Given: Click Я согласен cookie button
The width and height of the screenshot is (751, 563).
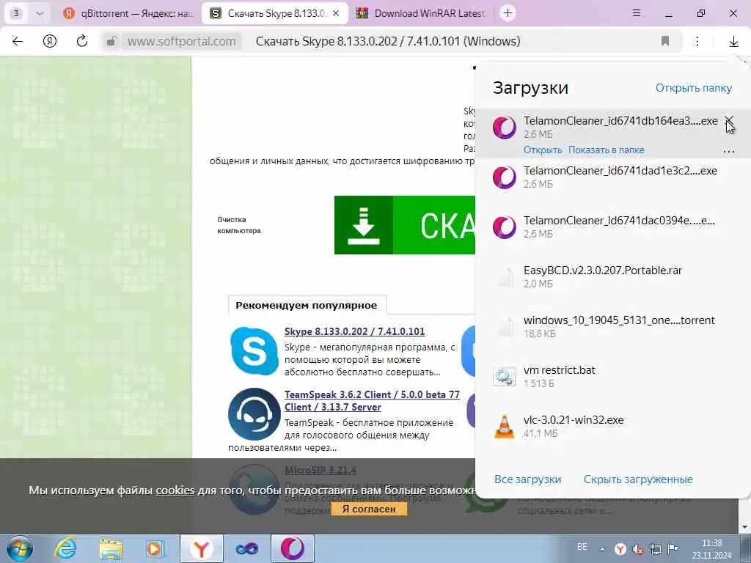Looking at the screenshot, I should 369,509.
